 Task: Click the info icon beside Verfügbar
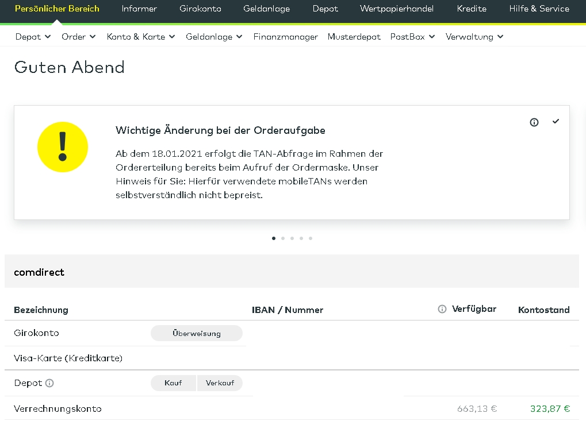(442, 309)
